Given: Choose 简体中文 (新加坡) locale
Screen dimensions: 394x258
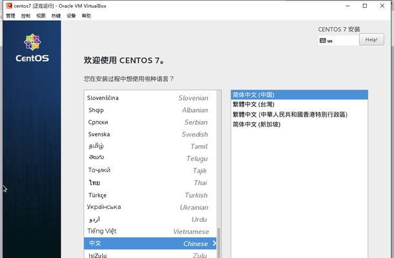Looking at the screenshot, I should (299, 124).
